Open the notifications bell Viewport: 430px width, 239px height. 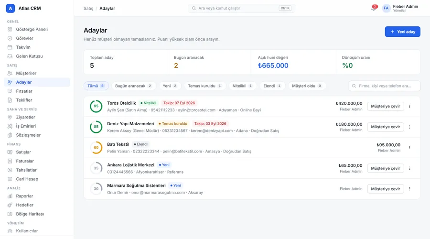[374, 8]
